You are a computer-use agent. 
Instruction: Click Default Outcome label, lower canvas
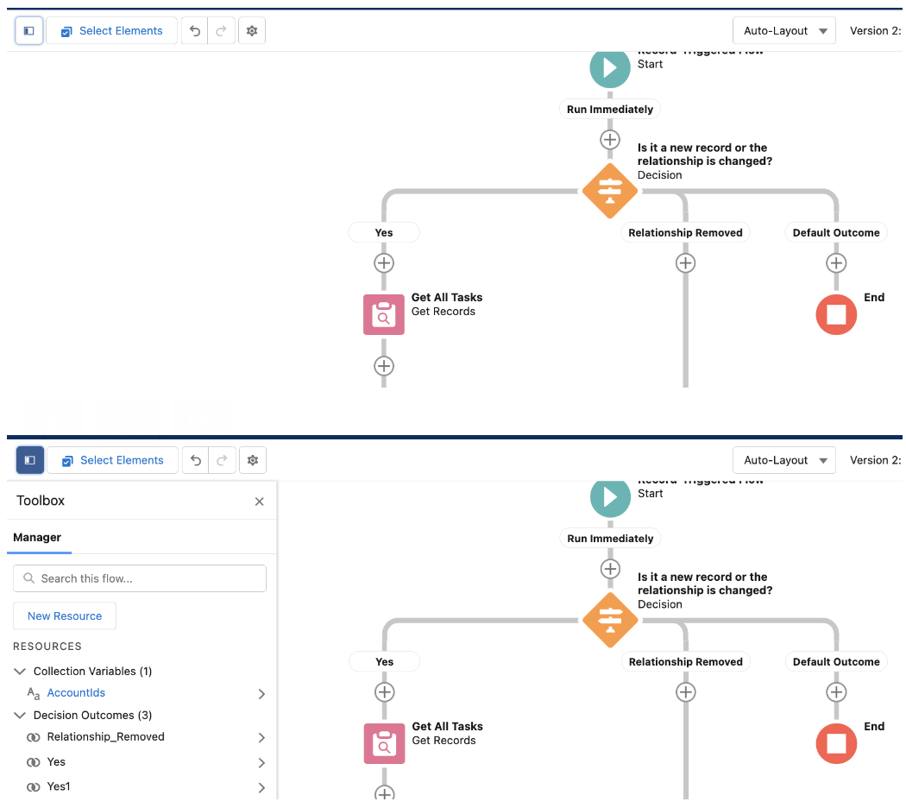pyautogui.click(x=836, y=662)
